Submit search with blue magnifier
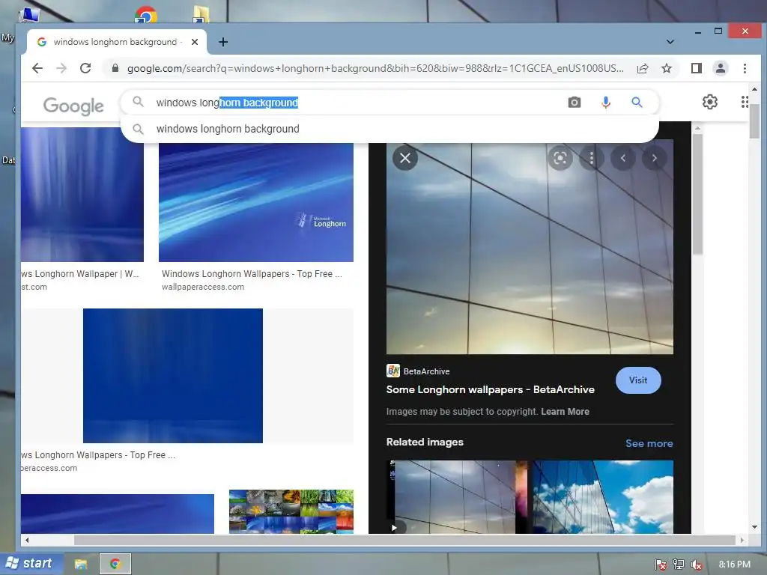This screenshot has width=767, height=575. click(x=637, y=102)
